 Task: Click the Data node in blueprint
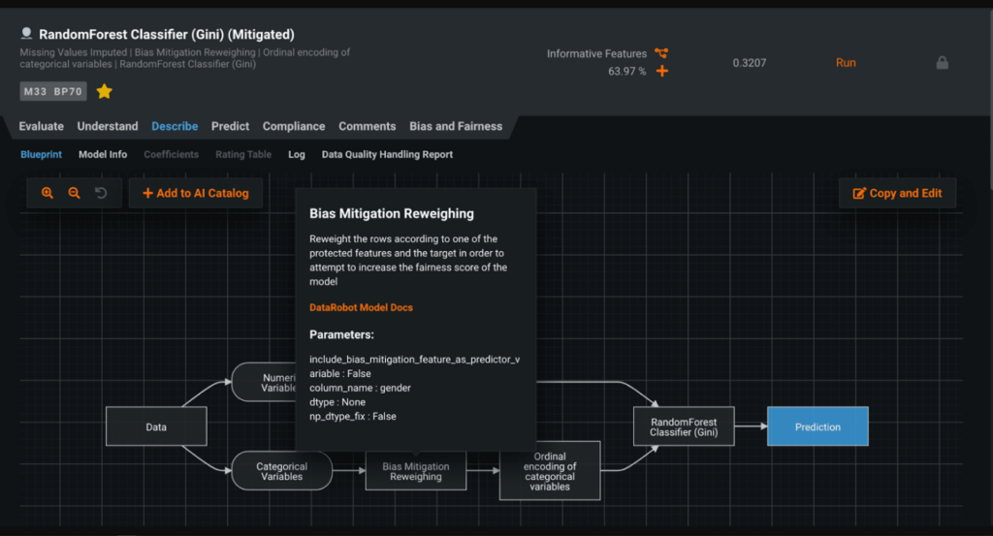point(156,426)
